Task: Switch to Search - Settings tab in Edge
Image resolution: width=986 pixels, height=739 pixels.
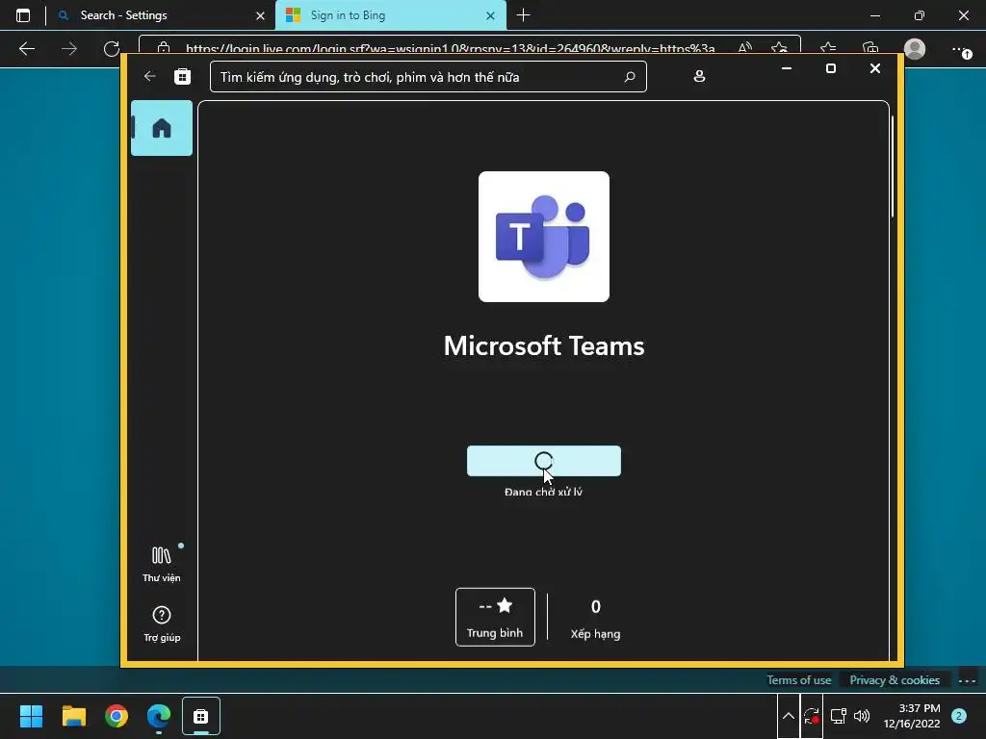Action: [161, 15]
